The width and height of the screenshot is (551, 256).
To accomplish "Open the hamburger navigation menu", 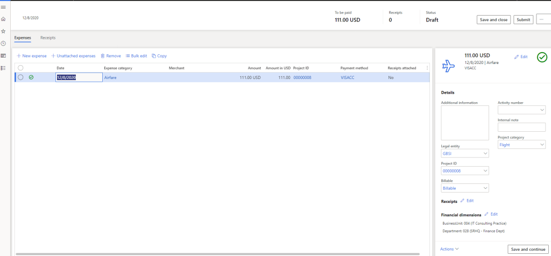I will (x=3, y=7).
